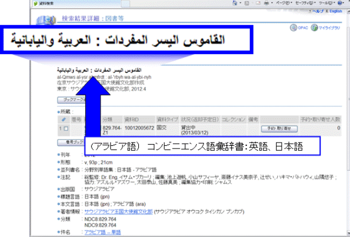Screen dimensions: 350x237
Task: Open the セーフティ(S) menu
Action: 305,3
